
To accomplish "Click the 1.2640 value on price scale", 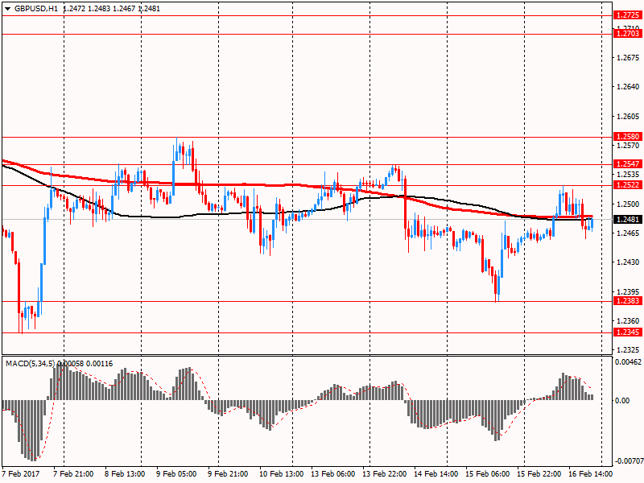I will 627,87.
